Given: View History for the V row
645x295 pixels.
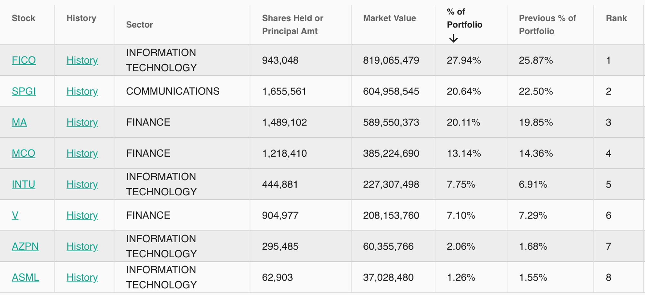Looking at the screenshot, I should (x=82, y=215).
